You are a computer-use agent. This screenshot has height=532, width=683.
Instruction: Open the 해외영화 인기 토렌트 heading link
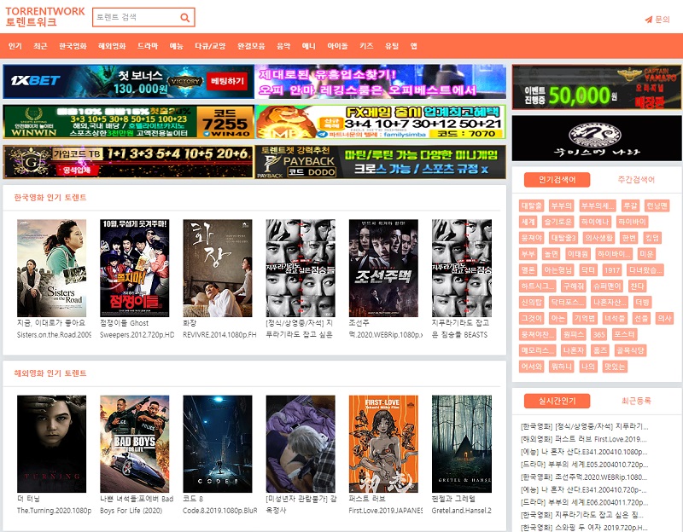[x=50, y=373]
